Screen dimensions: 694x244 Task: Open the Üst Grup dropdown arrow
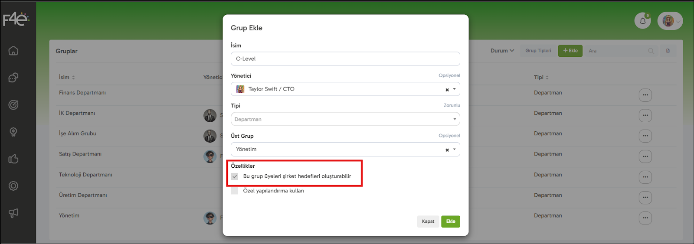pos(455,150)
